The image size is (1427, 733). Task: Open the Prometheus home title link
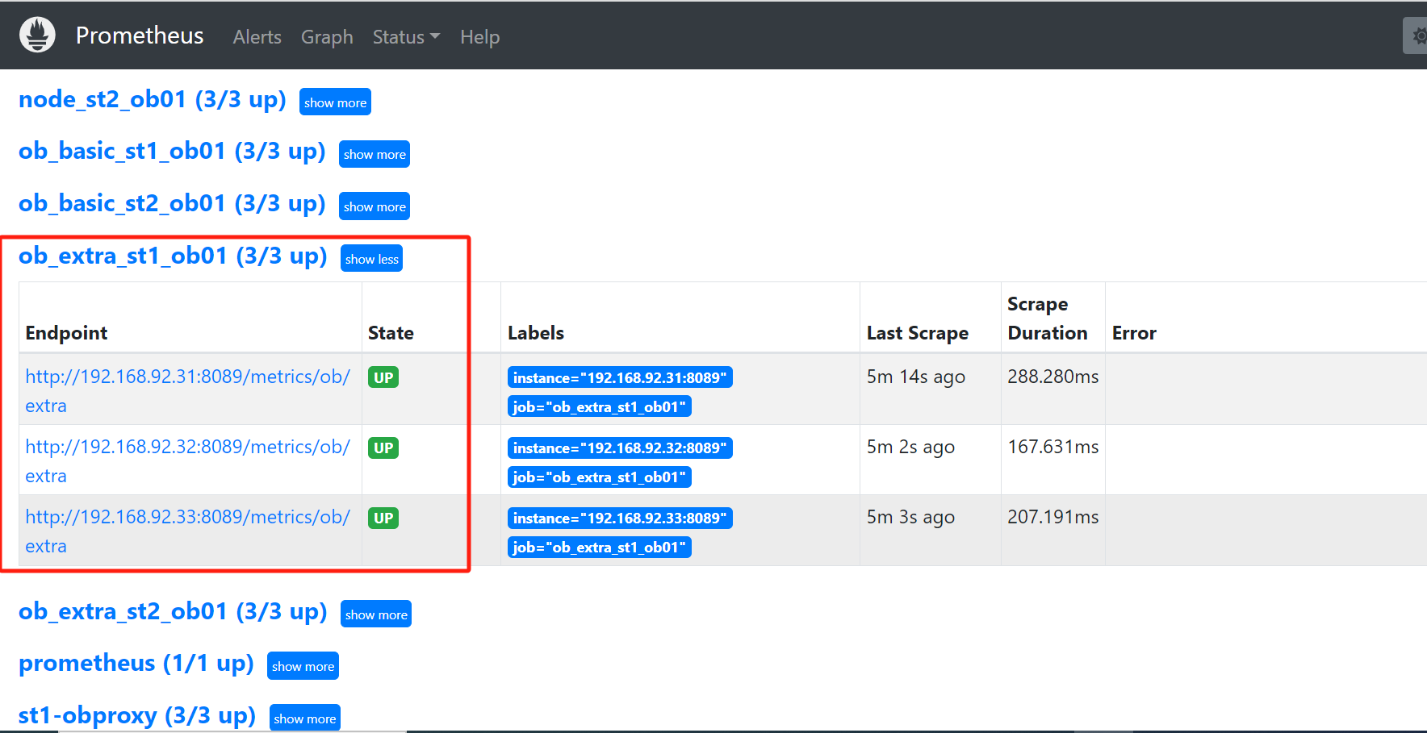[140, 35]
